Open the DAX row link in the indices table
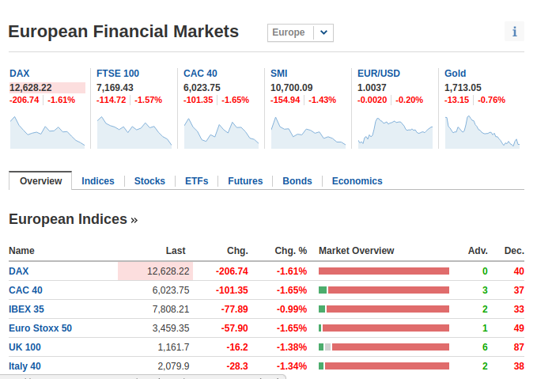Screen dimensions: 537x379 pyautogui.click(x=19, y=271)
